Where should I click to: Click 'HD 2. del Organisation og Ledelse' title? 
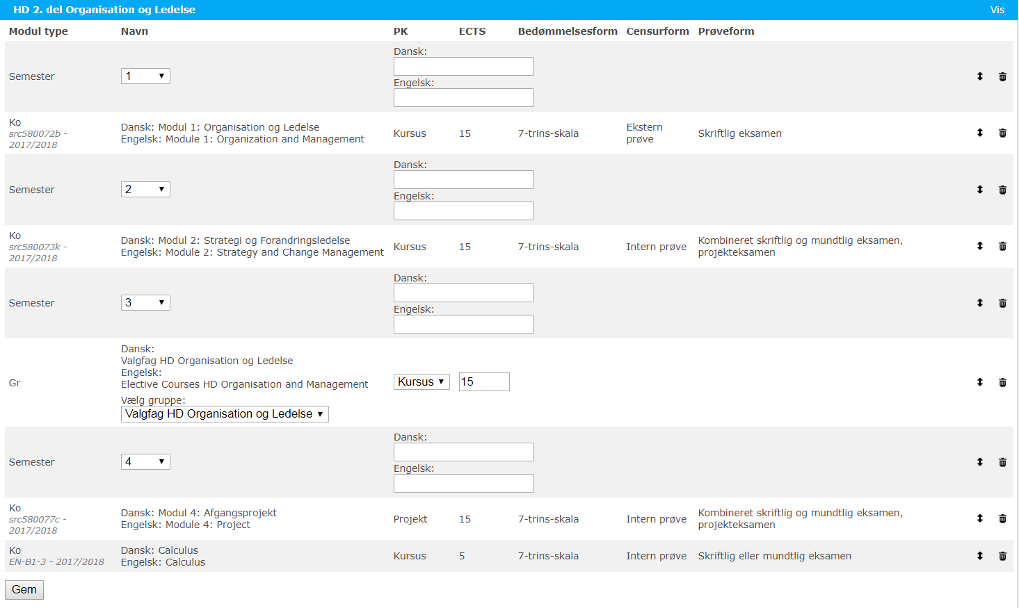pos(104,10)
